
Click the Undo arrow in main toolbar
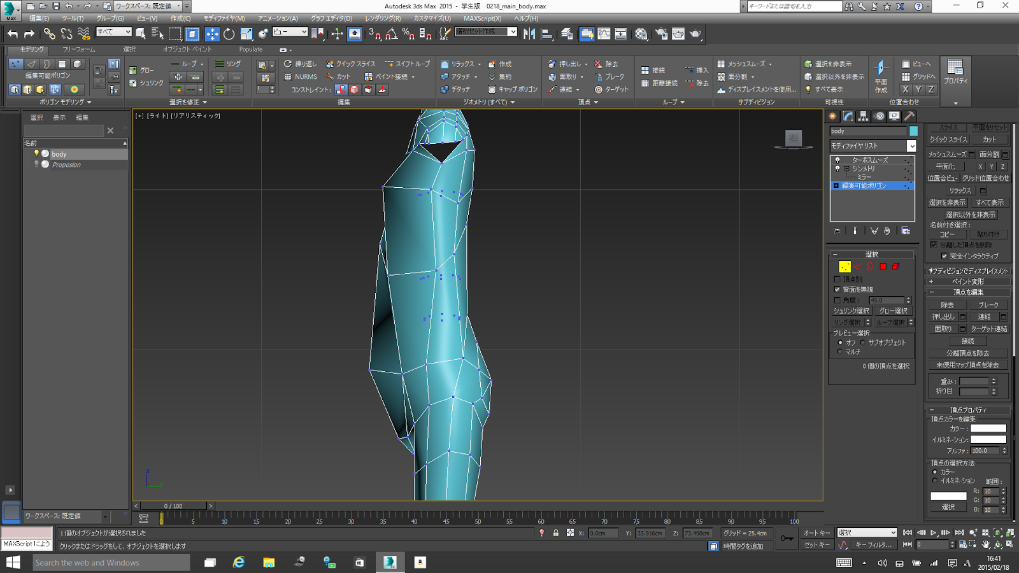13,34
